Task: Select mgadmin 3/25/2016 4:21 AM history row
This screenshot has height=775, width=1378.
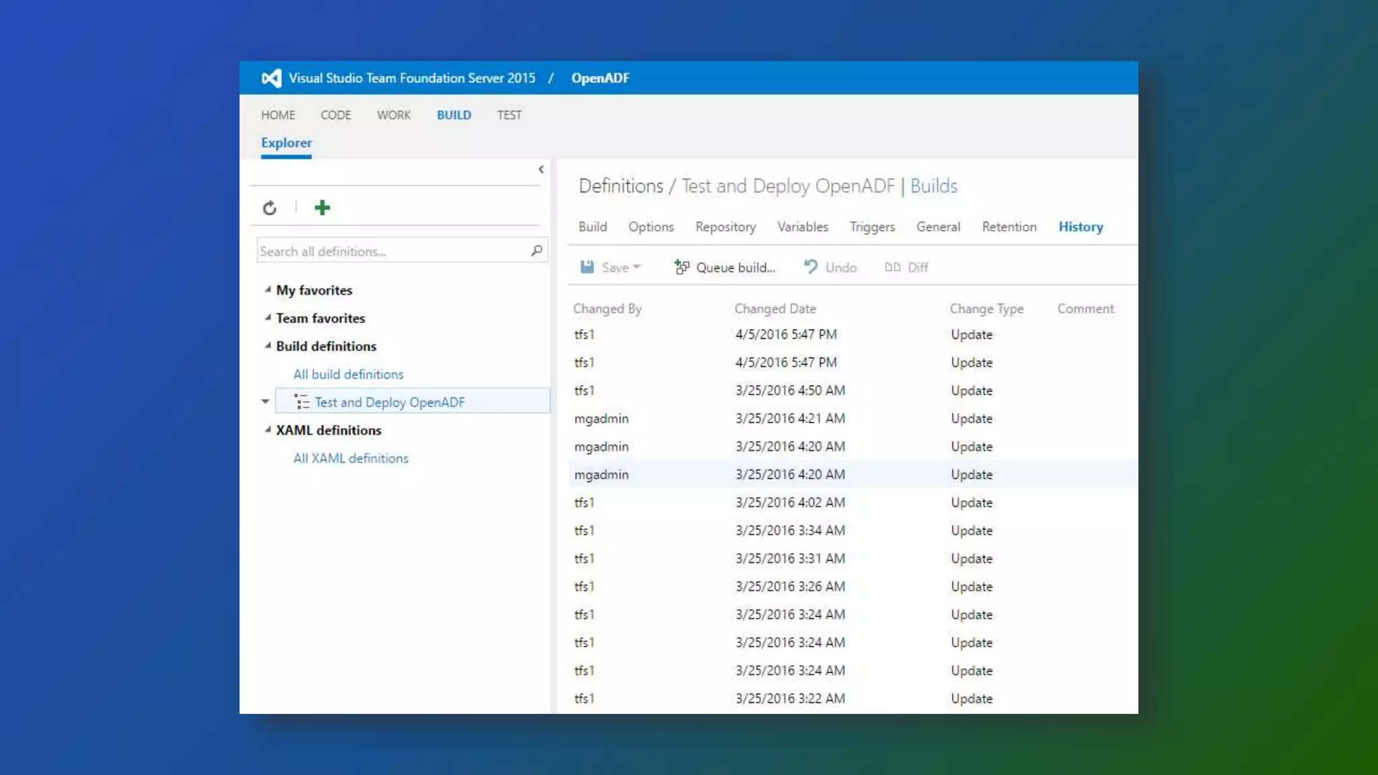Action: pos(790,418)
